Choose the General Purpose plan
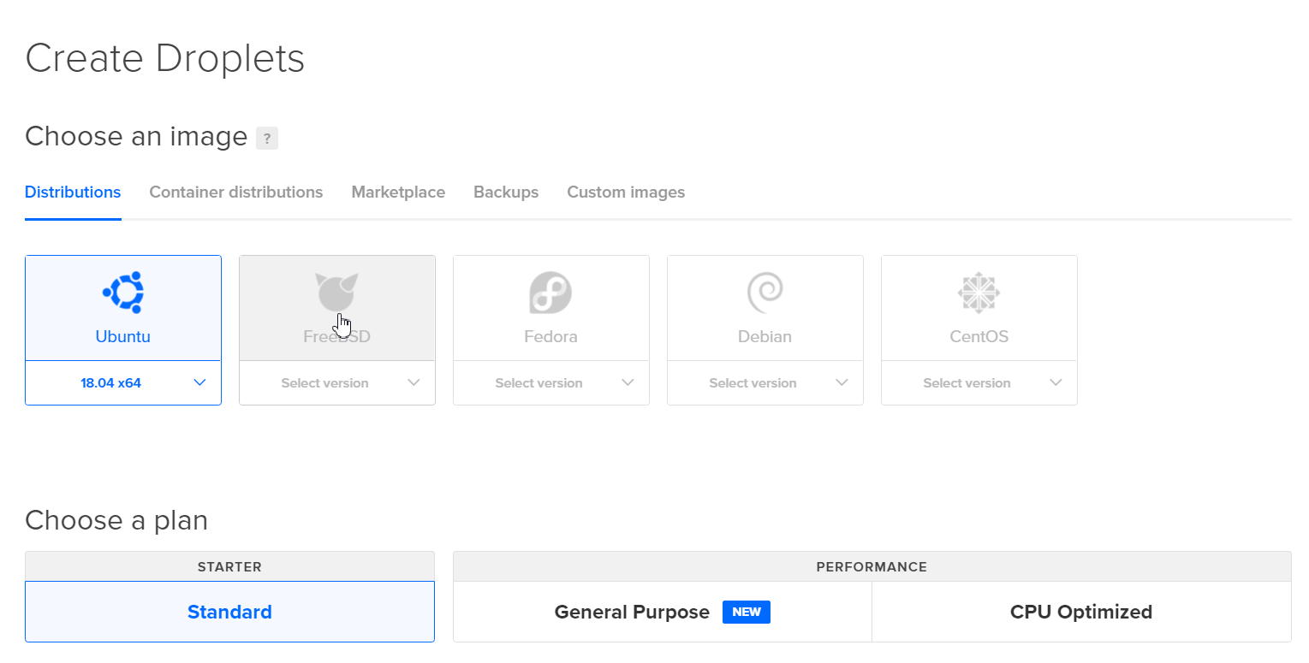 (x=663, y=612)
